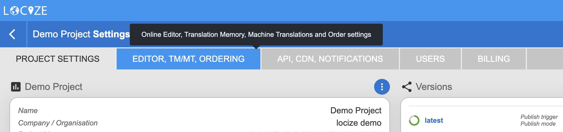Go to the Users tab

pos(430,59)
